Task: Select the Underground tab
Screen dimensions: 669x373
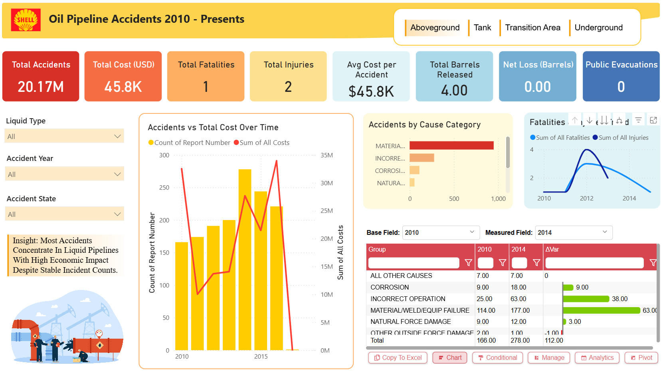Action: coord(598,28)
